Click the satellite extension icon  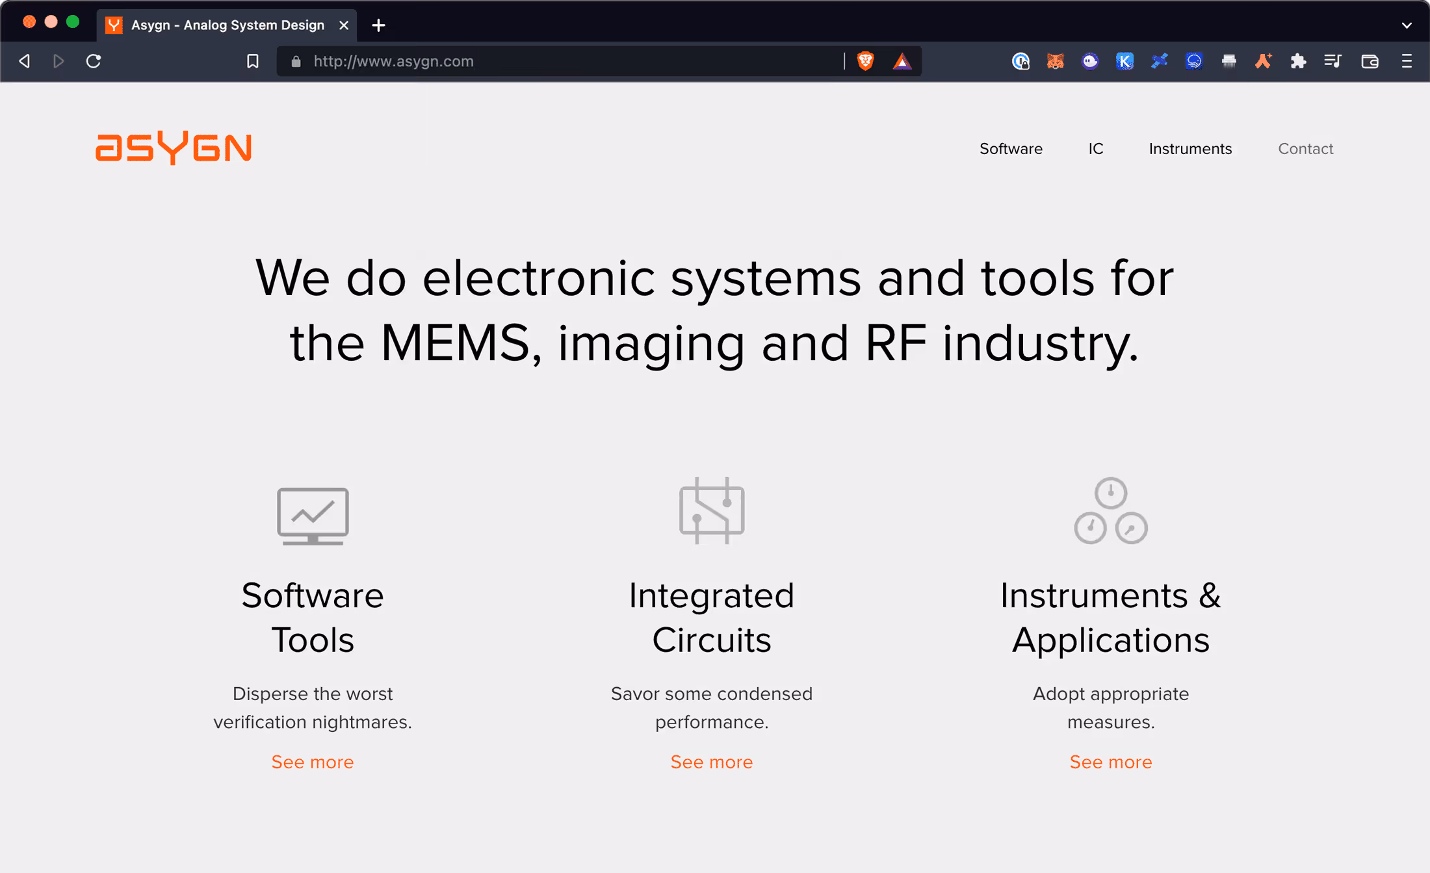(1159, 61)
